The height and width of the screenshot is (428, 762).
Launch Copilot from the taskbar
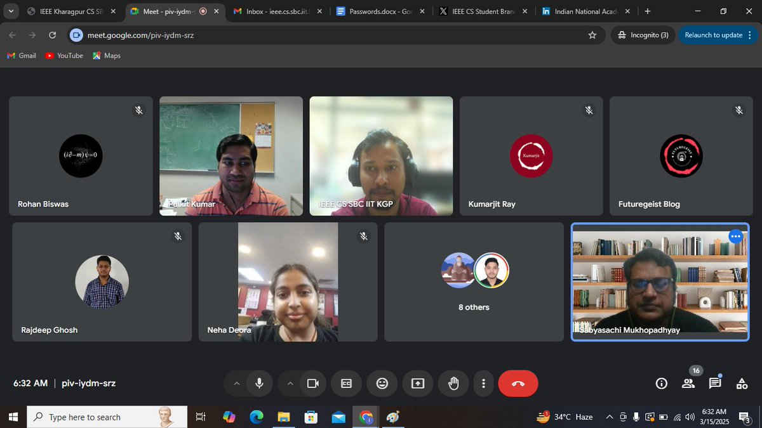229,417
